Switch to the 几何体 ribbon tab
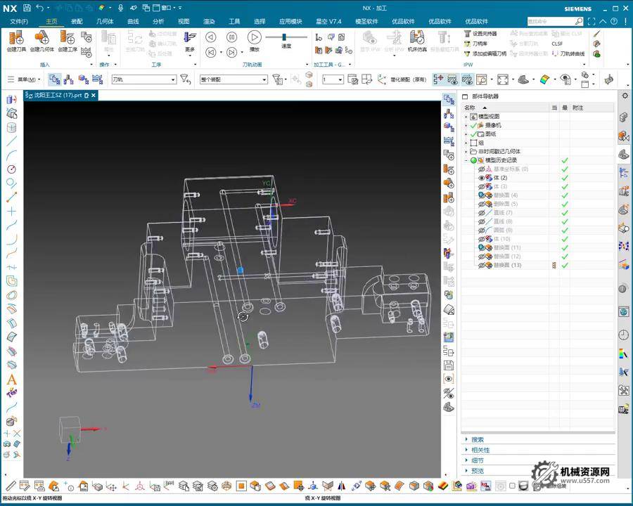Viewport: 633px width, 506px height. click(x=105, y=22)
